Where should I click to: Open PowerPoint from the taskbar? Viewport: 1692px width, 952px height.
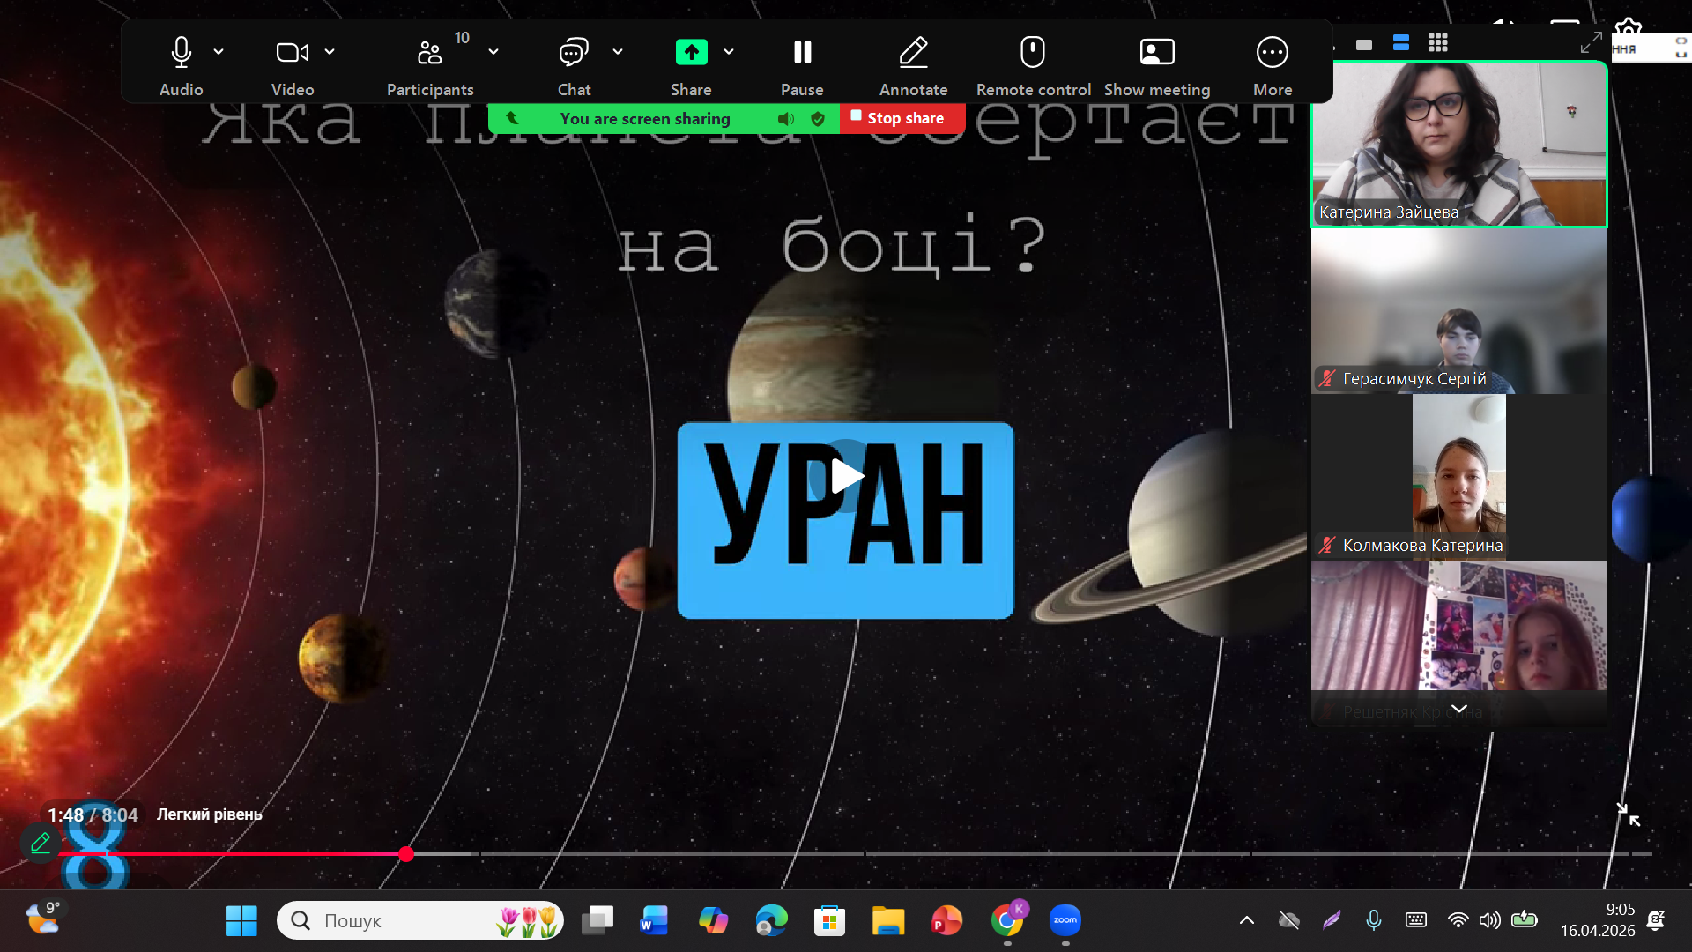(x=946, y=921)
